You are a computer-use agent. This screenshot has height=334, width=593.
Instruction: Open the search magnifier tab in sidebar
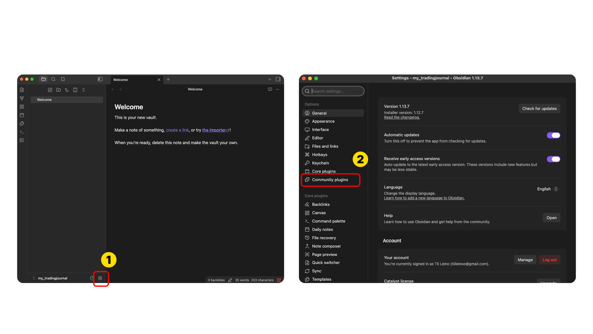click(53, 79)
